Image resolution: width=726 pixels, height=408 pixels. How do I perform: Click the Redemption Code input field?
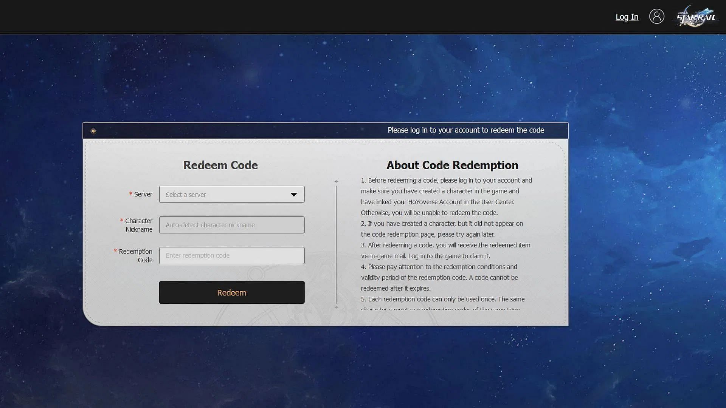[232, 255]
